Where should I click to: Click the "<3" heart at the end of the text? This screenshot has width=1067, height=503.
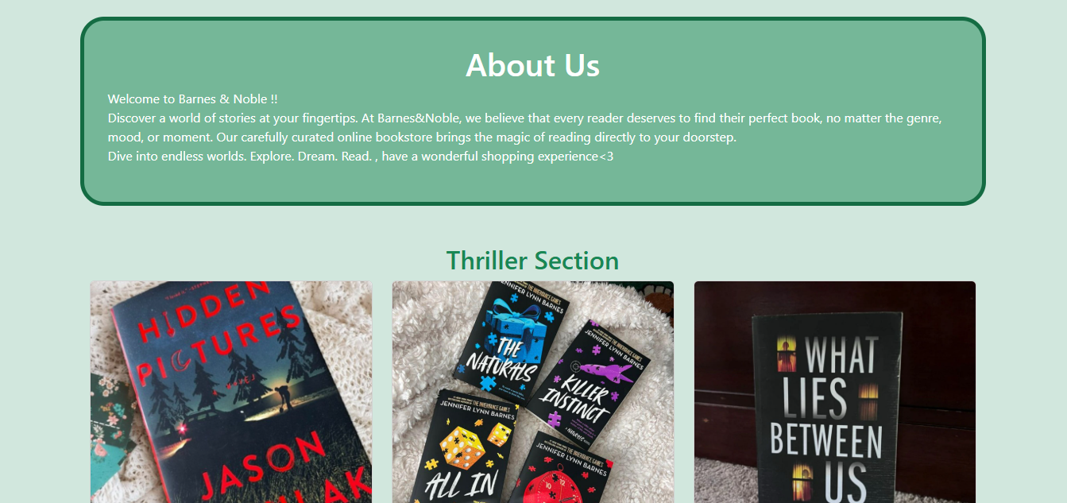tap(606, 157)
